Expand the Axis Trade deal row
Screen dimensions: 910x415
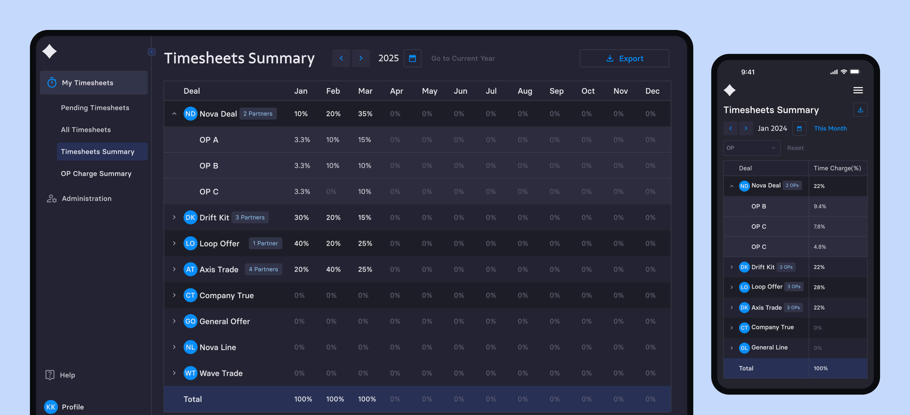174,269
